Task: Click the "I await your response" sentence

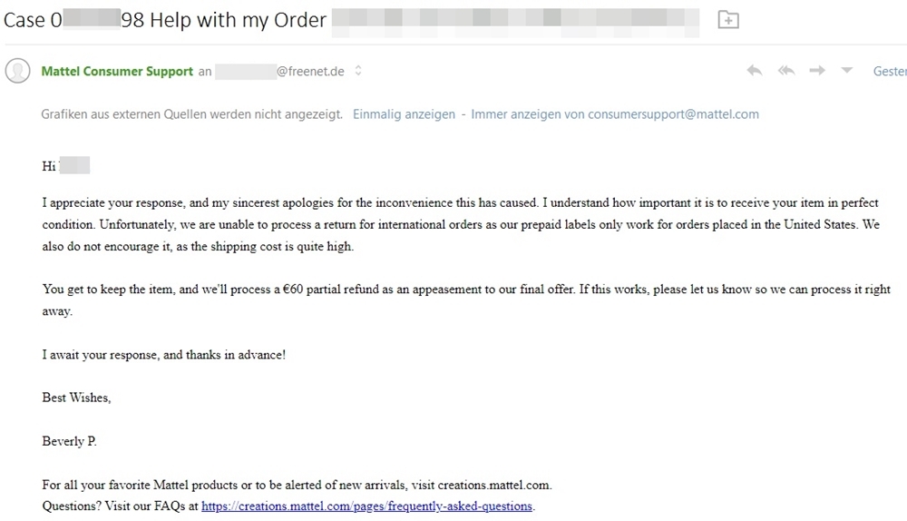Action: 163,354
